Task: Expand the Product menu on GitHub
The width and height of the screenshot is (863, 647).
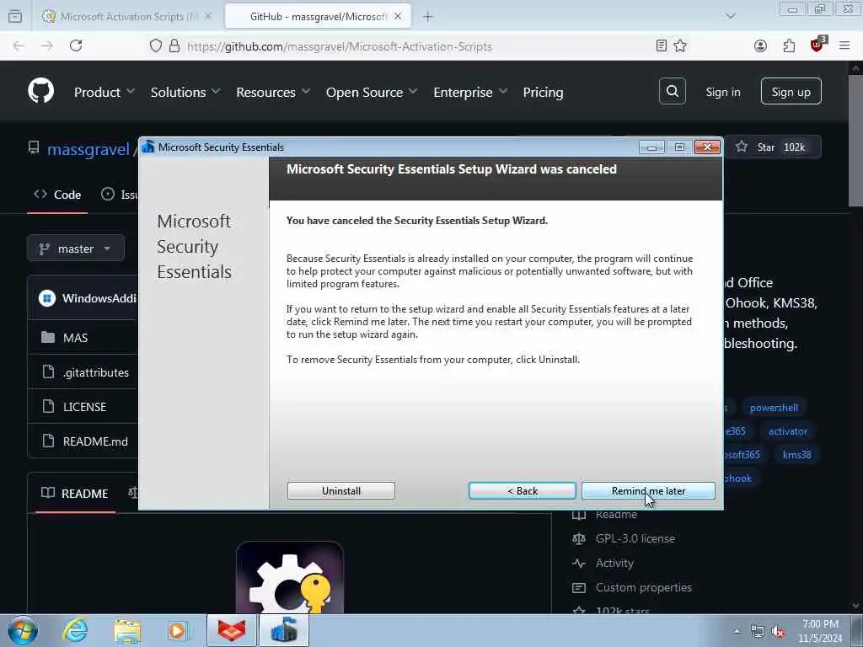Action: tap(104, 92)
